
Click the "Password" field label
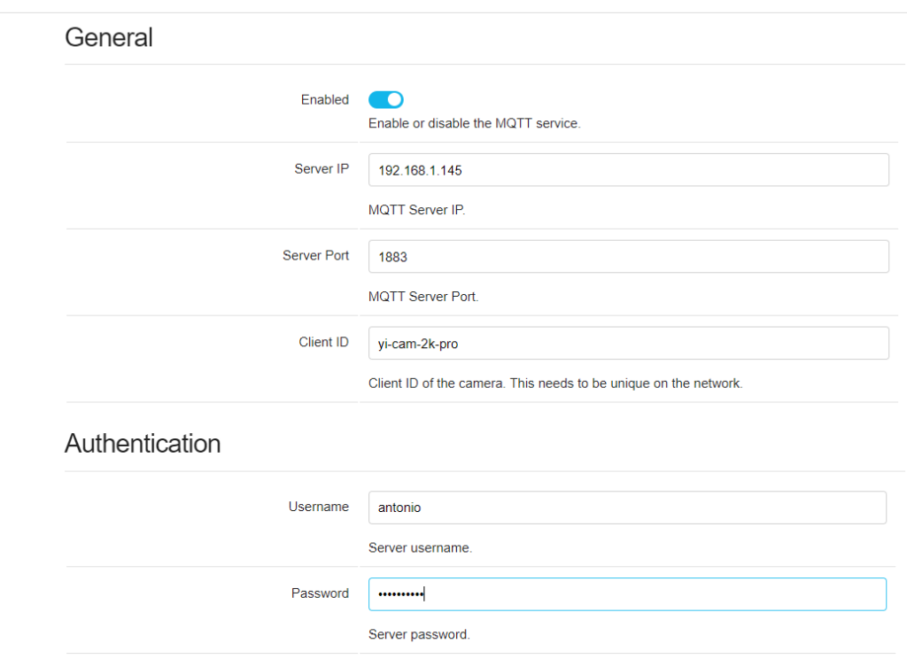(320, 593)
